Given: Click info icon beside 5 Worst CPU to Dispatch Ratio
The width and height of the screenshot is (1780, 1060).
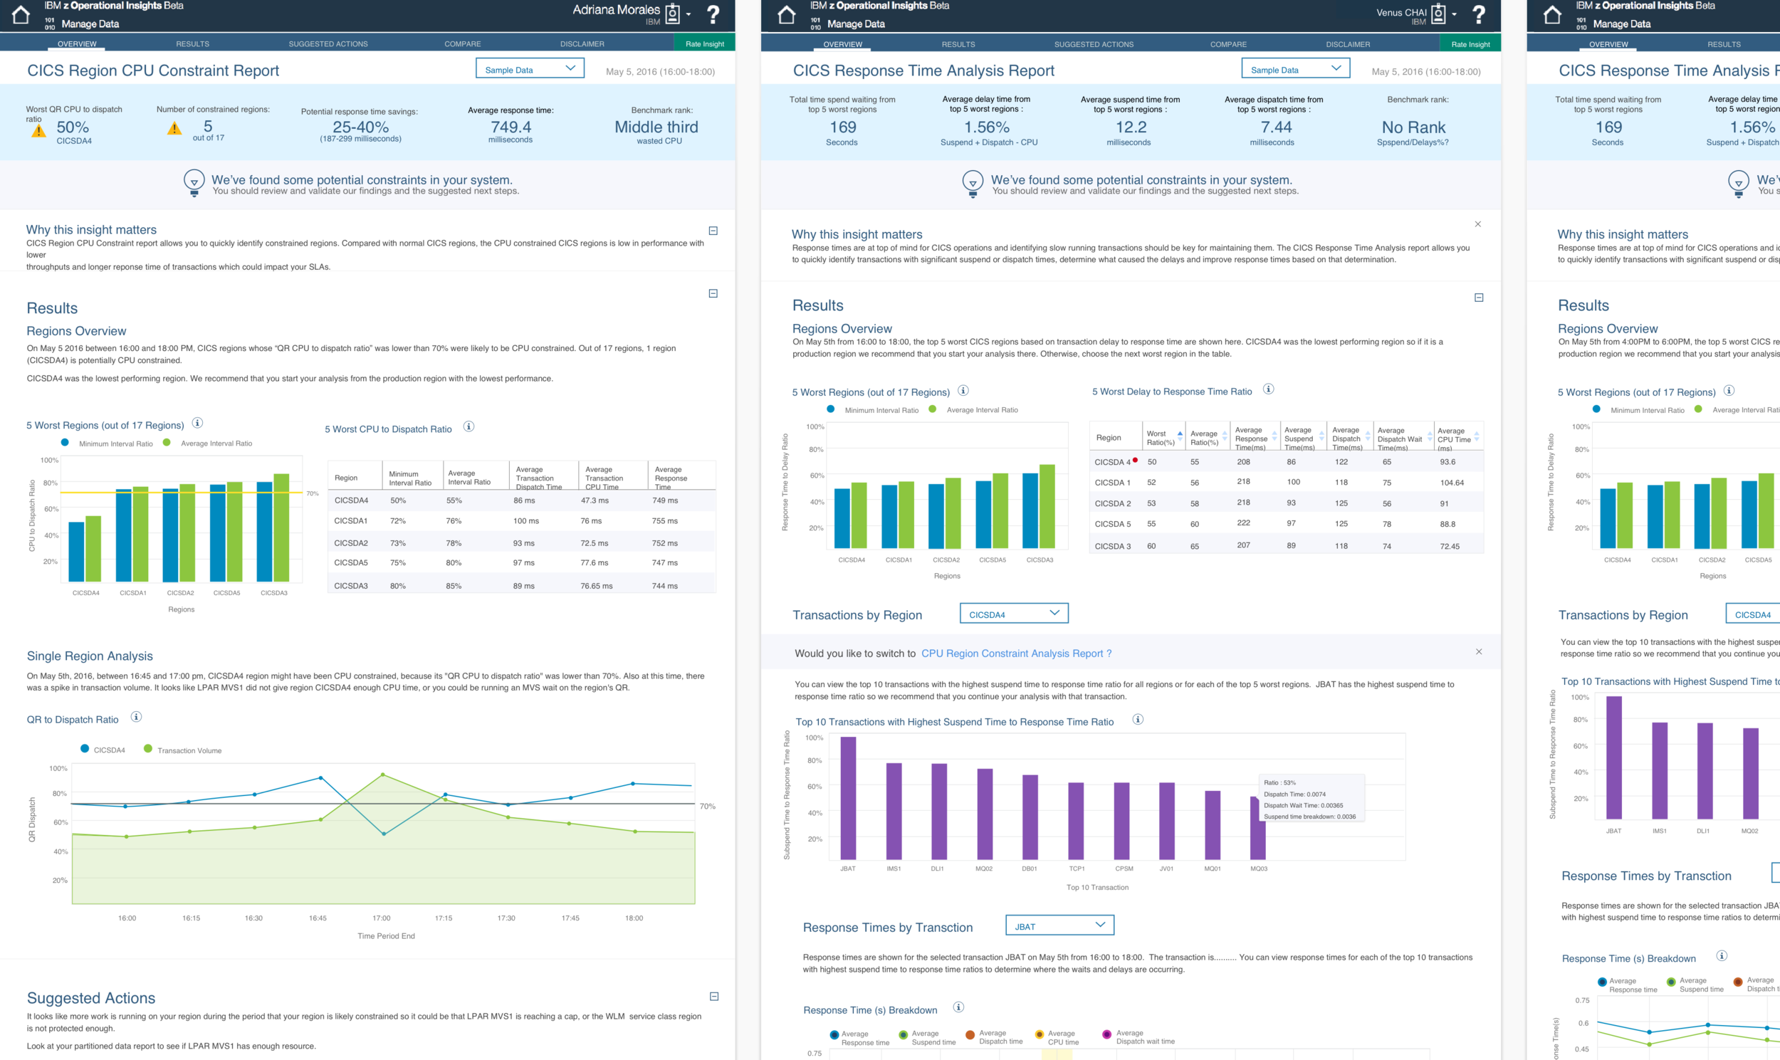Looking at the screenshot, I should [468, 426].
